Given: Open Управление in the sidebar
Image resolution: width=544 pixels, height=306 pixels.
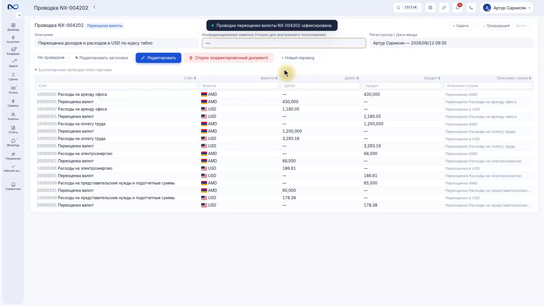Looking at the screenshot, I should point(13,156).
